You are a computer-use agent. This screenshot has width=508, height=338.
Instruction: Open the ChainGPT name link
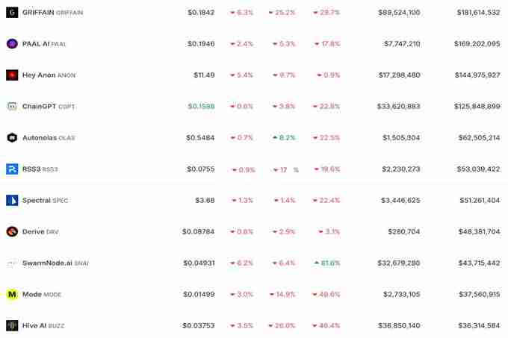point(39,107)
